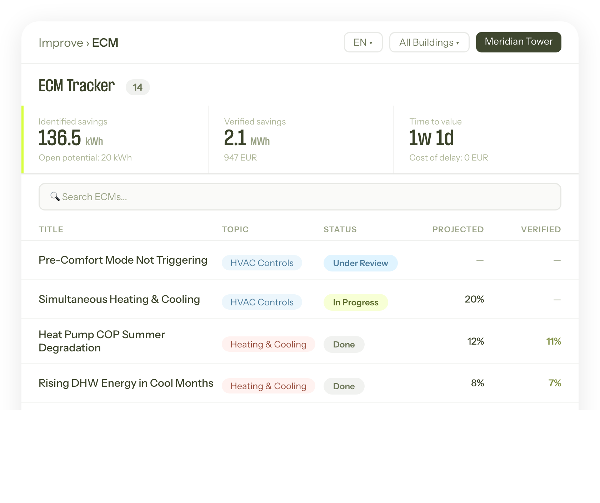Expand the All Buildings chevron arrow
This screenshot has width=600, height=503.
458,43
